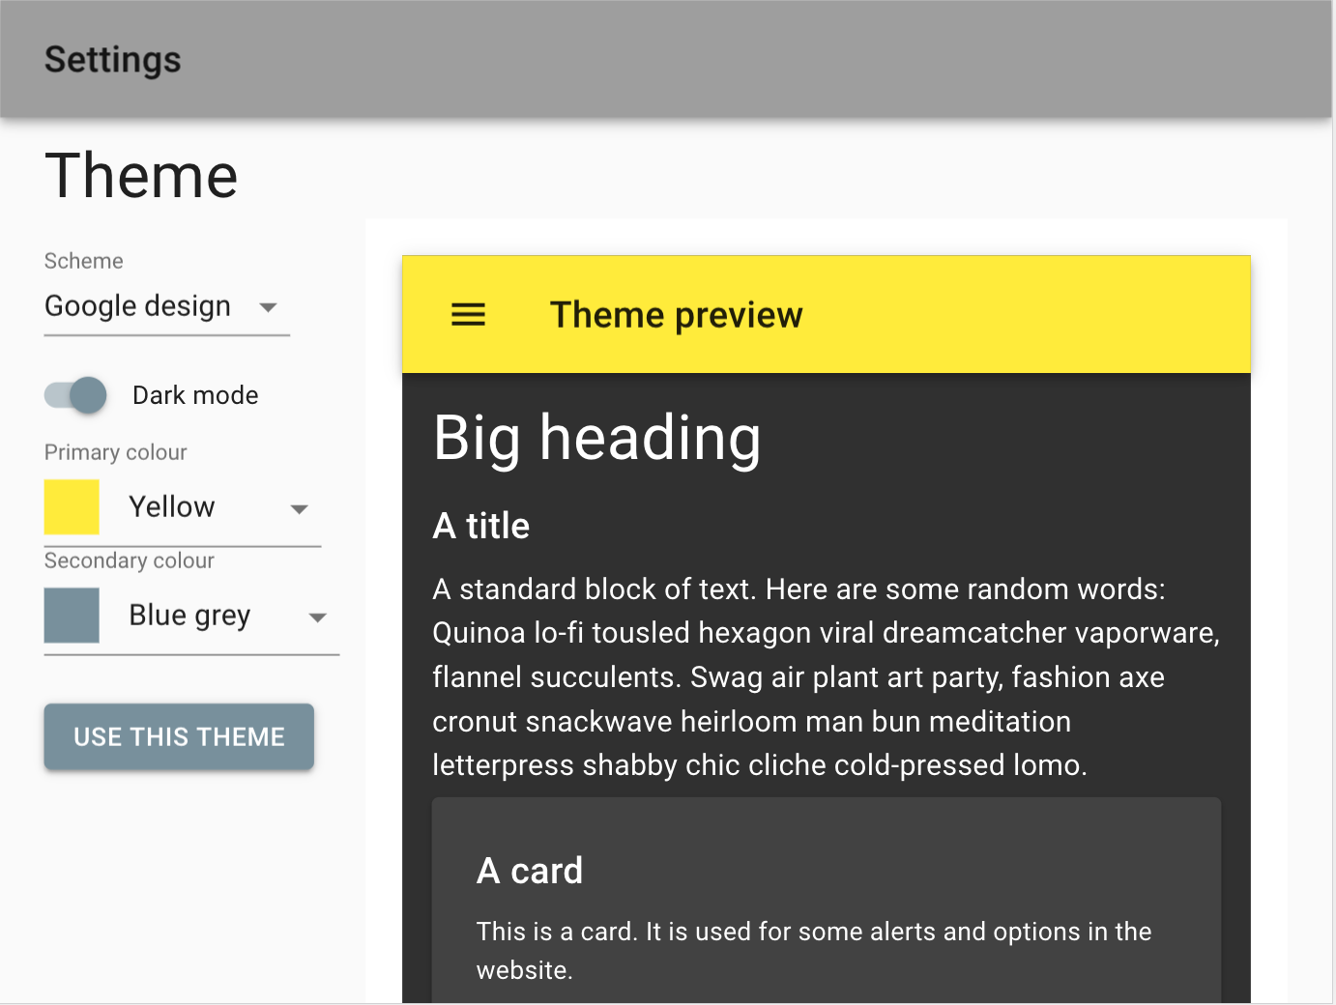Screen dimensions: 1336x1005
Task: Click the Settings title in header
Action: coord(113,60)
